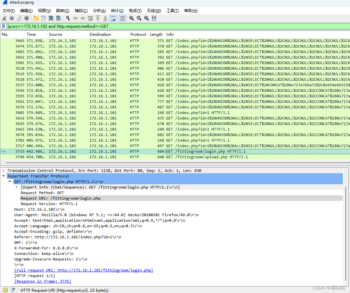Open Expert Information via yellow status circle
Image resolution: width=350 pixels, height=293 pixels.
coord(5,290)
